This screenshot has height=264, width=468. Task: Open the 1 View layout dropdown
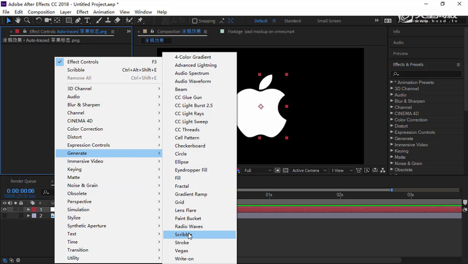(x=341, y=170)
